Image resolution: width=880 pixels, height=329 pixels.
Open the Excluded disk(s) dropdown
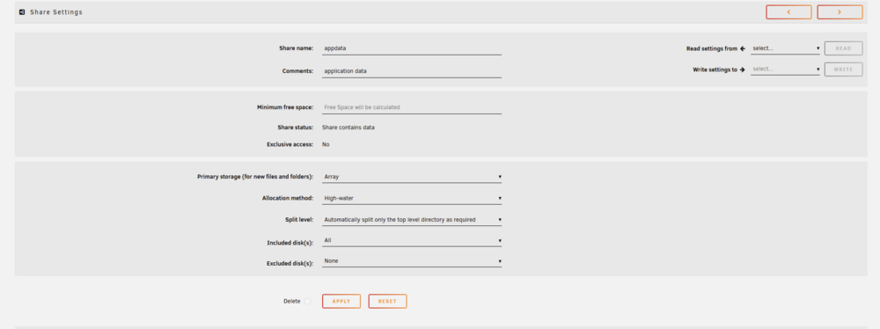[x=411, y=261]
